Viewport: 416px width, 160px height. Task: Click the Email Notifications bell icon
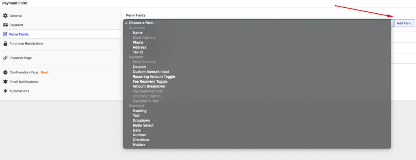5,82
